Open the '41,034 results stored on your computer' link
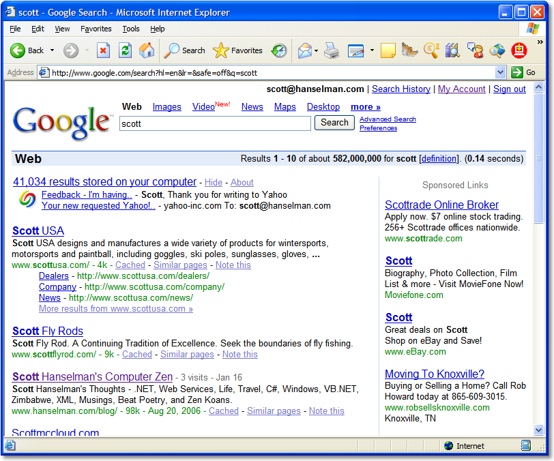The width and height of the screenshot is (554, 461). point(104,181)
